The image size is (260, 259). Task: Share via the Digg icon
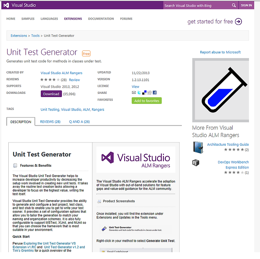tap(149, 93)
